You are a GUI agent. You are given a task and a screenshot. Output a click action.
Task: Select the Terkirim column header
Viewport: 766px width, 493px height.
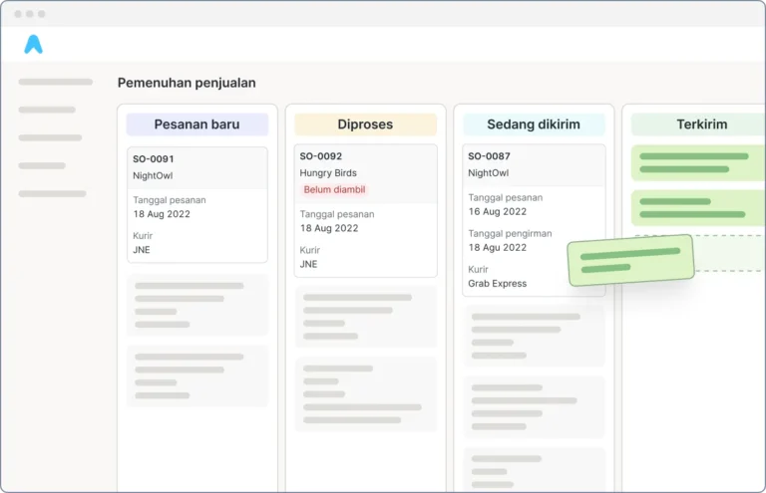click(701, 124)
